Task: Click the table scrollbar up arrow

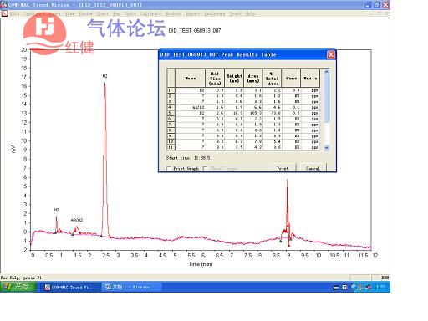Action: point(327,72)
